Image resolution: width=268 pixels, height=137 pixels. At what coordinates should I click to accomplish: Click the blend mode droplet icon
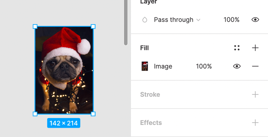coord(145,20)
